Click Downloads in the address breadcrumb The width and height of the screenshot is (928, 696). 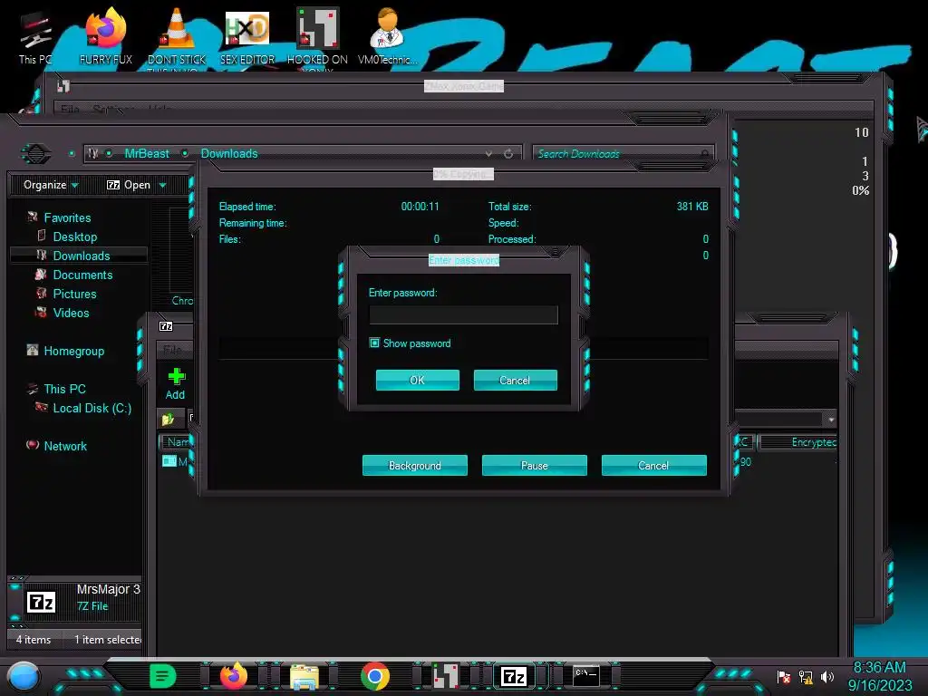click(229, 154)
